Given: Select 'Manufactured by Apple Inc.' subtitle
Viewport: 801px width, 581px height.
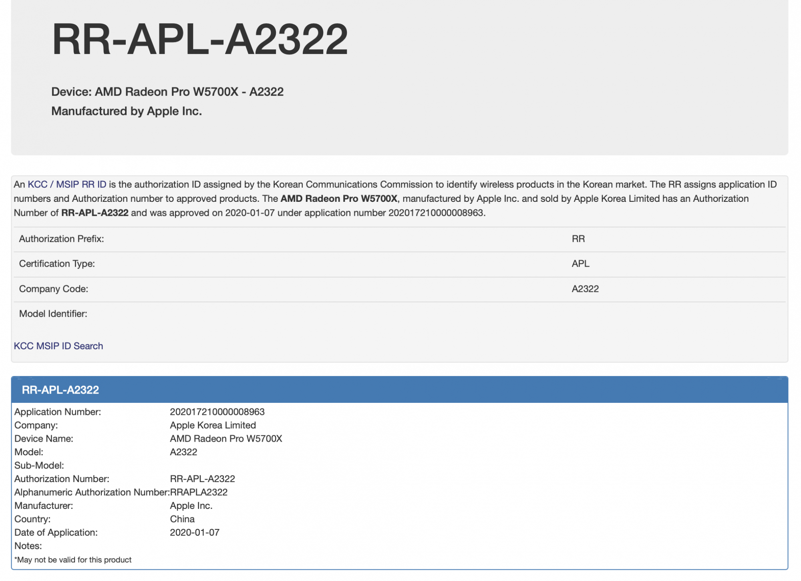Looking at the screenshot, I should point(127,111).
